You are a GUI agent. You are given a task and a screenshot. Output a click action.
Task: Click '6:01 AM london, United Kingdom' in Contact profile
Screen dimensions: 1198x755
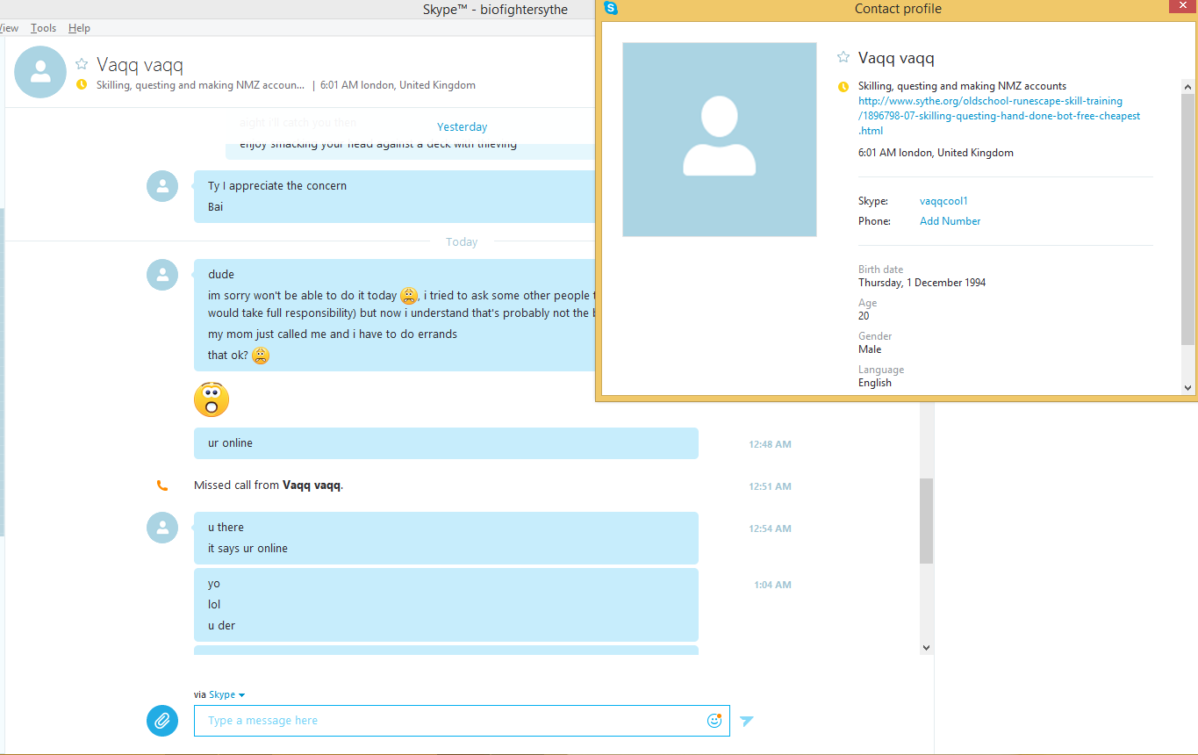[936, 153]
